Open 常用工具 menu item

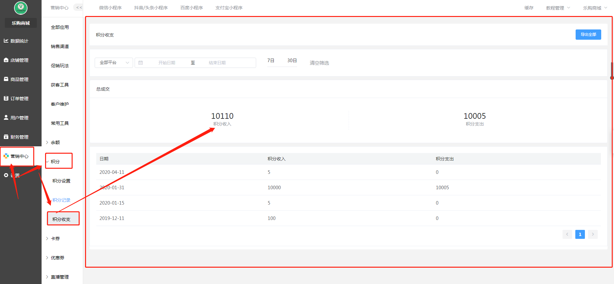[60, 123]
